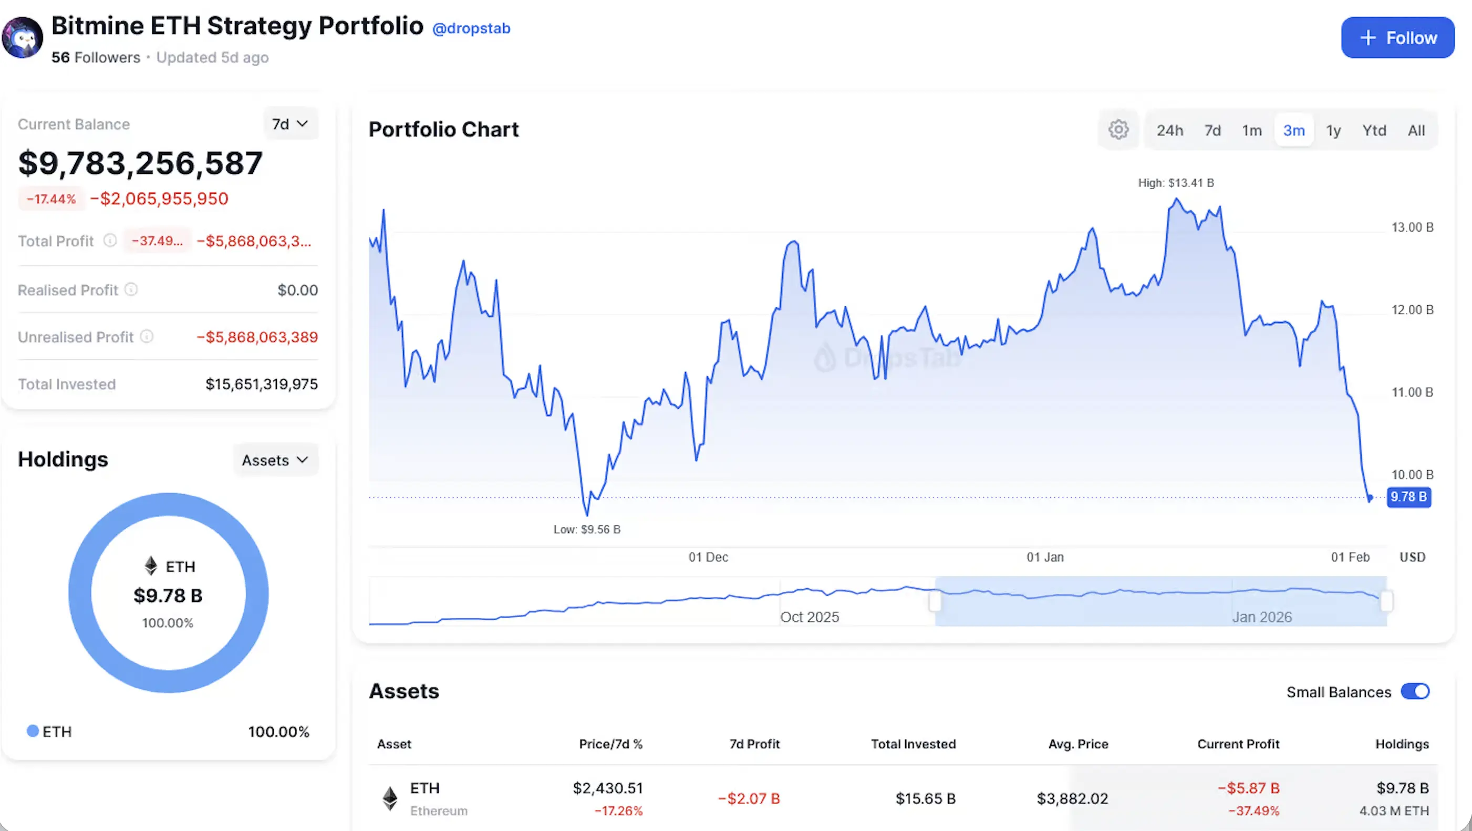Click the Unrealised Profit info icon

coord(147,337)
